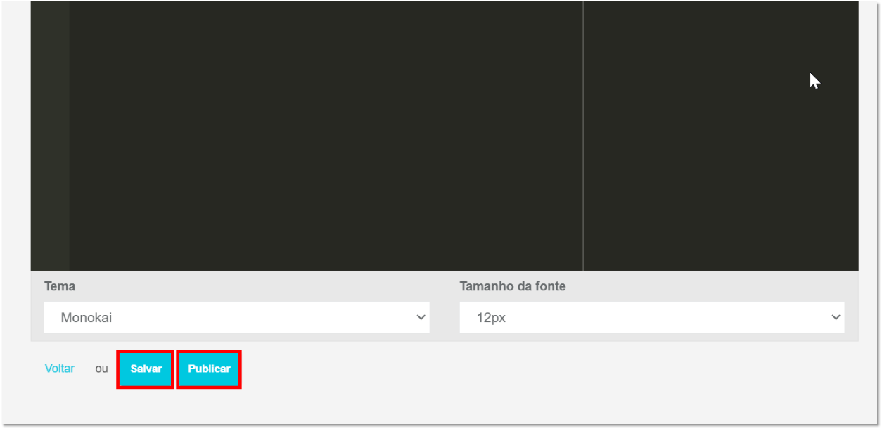Click the editor region right of the margin line
The image size is (882, 429).
click(721, 136)
